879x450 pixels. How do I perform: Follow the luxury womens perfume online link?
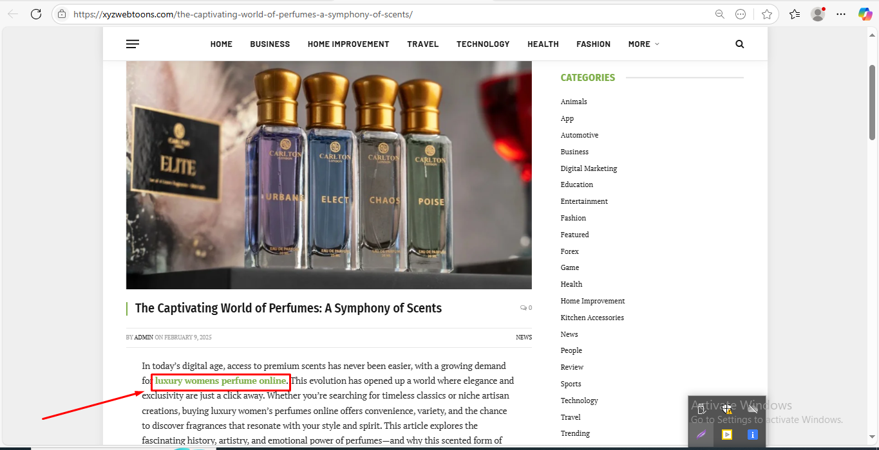pyautogui.click(x=220, y=381)
